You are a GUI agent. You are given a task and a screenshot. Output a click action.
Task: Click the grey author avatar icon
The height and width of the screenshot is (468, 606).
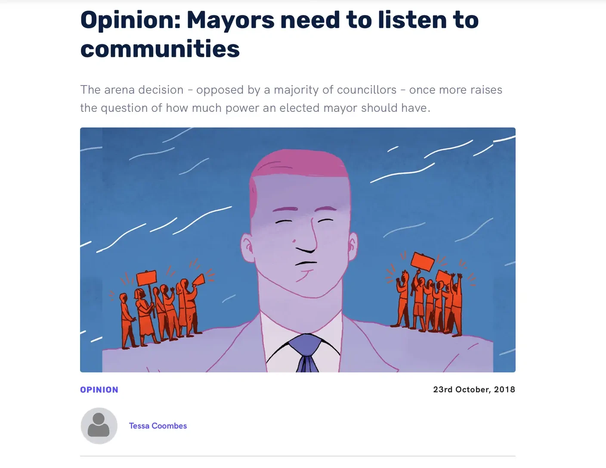(99, 426)
